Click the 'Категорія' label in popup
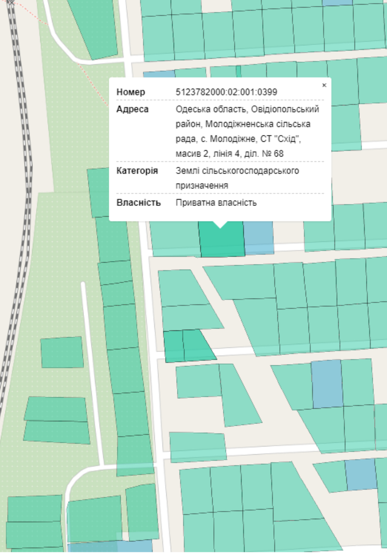The height and width of the screenshot is (553, 387). pos(137,171)
